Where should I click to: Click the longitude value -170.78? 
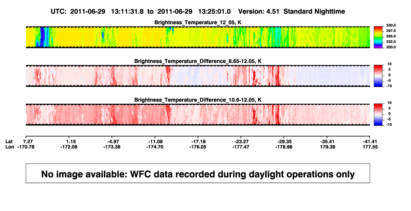tap(26, 147)
